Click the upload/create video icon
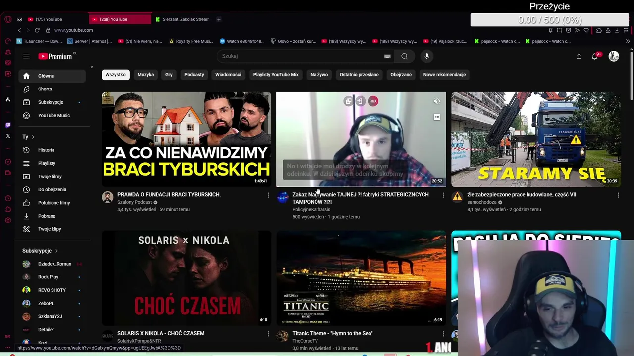 click(x=578, y=56)
